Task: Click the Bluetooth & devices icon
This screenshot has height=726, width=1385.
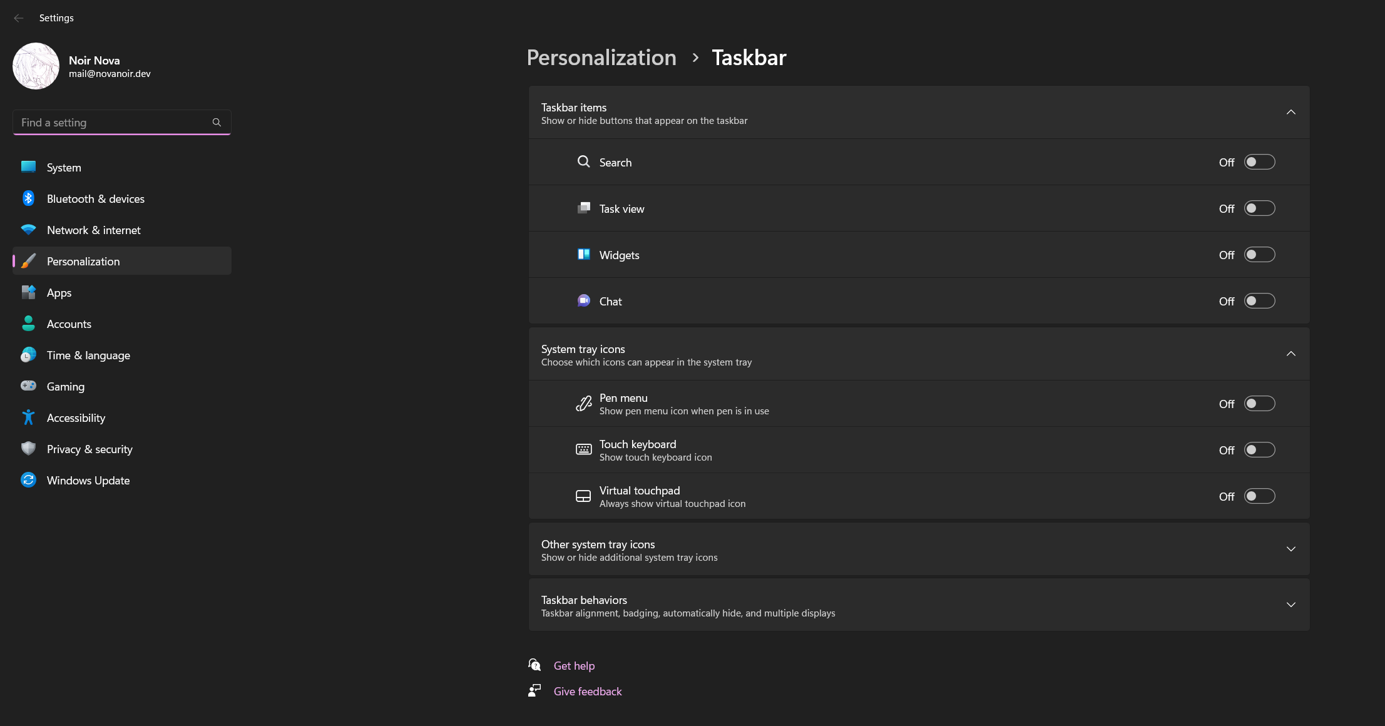Action: pyautogui.click(x=28, y=198)
